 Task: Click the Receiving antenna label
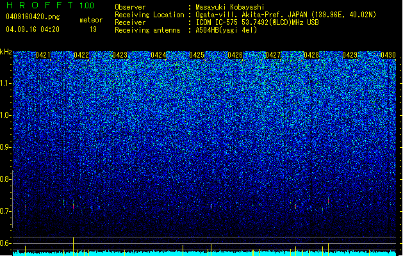coord(147,30)
